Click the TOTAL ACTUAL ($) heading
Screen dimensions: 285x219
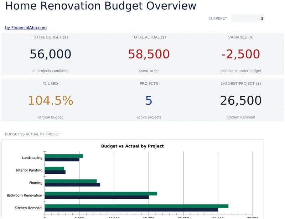[x=149, y=37]
